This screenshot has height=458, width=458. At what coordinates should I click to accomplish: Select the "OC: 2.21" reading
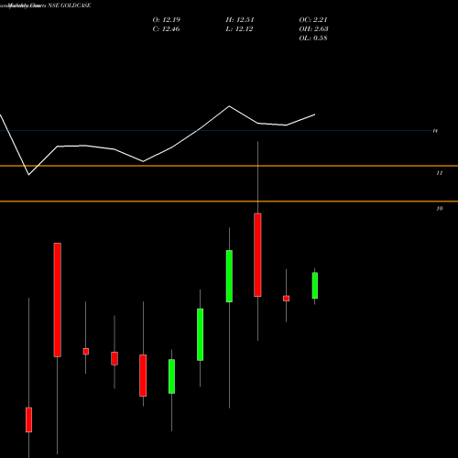coord(313,20)
